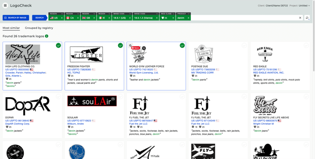
Task: Click the Pinterest Save badge on World Gym logo
Action: (x=136, y=48)
